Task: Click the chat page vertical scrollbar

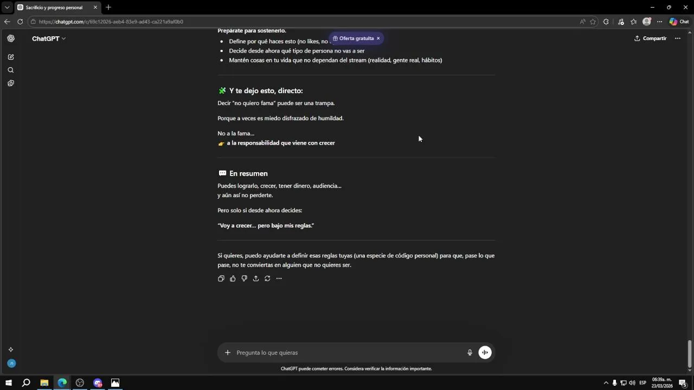Action: coord(690,354)
